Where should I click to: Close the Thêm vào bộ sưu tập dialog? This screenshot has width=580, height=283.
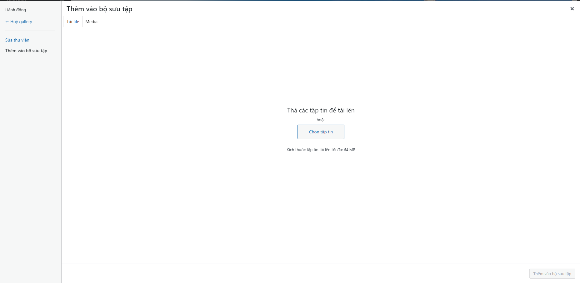[572, 9]
